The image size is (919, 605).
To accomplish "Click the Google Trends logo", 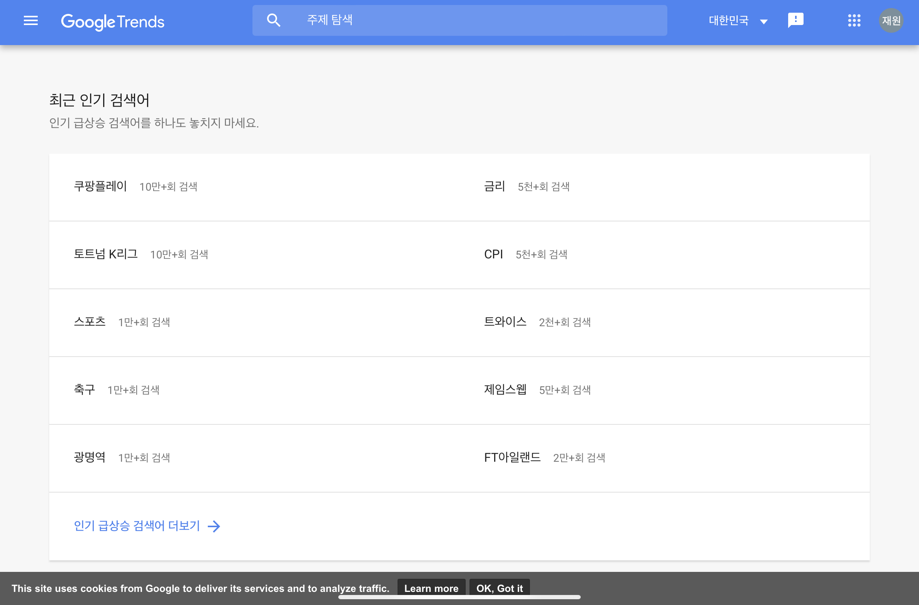I will click(x=112, y=22).
